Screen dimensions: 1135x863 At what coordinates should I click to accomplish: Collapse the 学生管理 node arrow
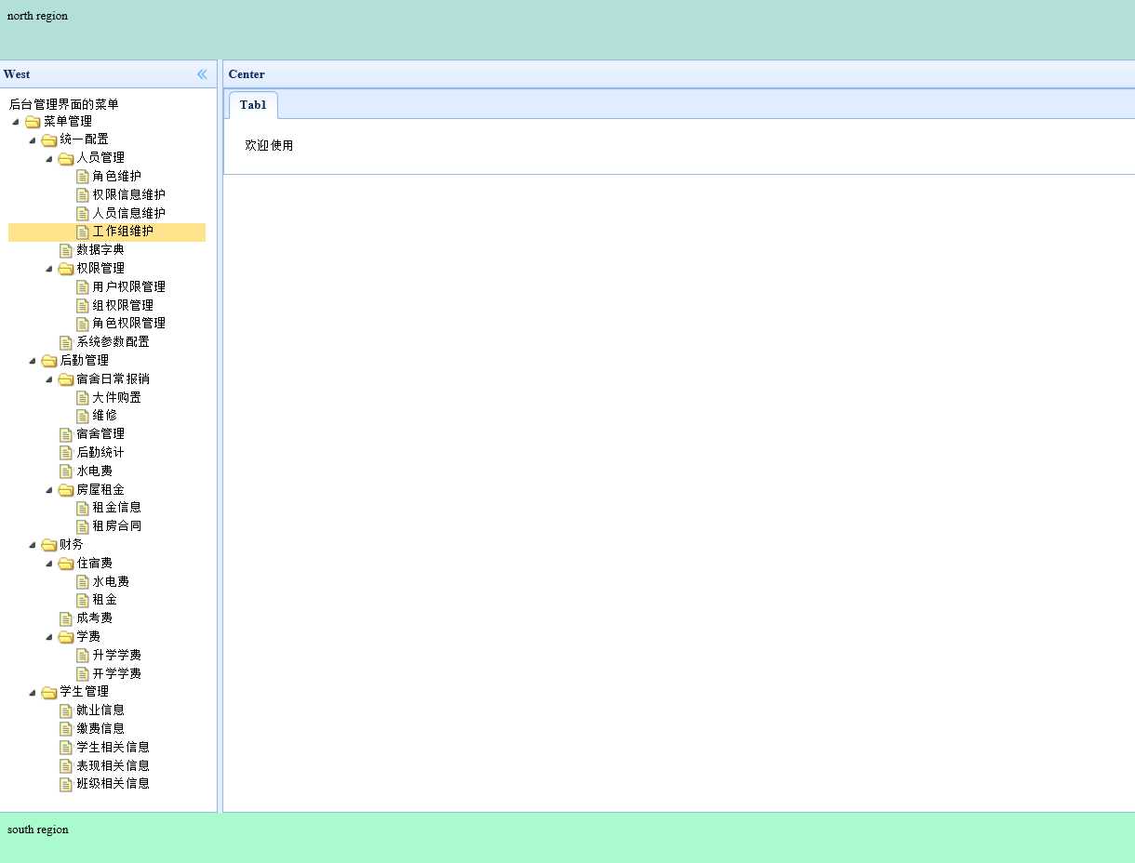[x=33, y=692]
